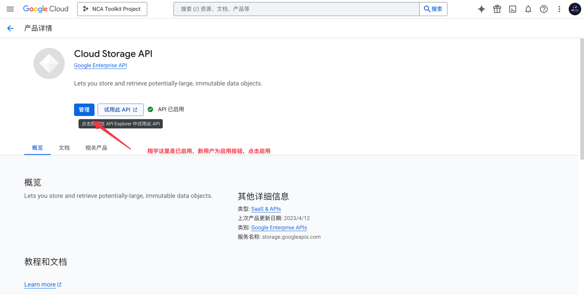Image resolution: width=584 pixels, height=295 pixels.
Task: Activate Cloud Shell terminal
Action: [x=512, y=9]
